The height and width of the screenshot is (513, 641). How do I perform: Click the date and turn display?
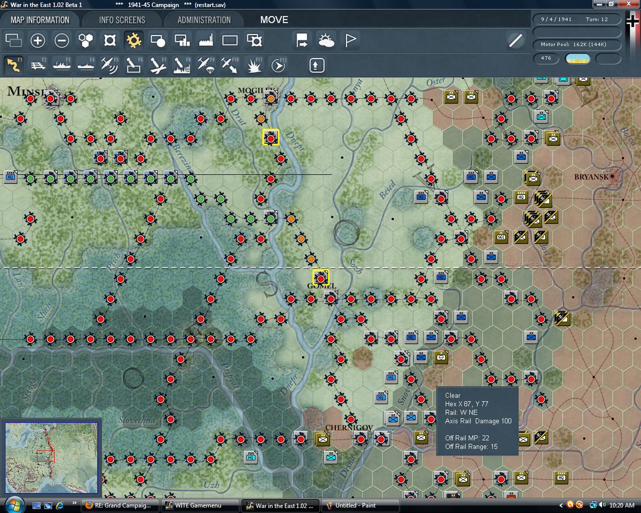point(577,19)
